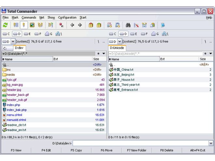This screenshot has width=215, height=161.
Task: Open the FTP connect icon
Action: point(109,25)
